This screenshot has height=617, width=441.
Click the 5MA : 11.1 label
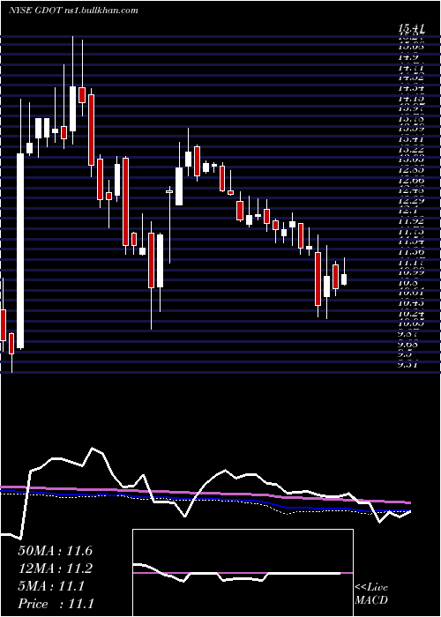click(51, 586)
